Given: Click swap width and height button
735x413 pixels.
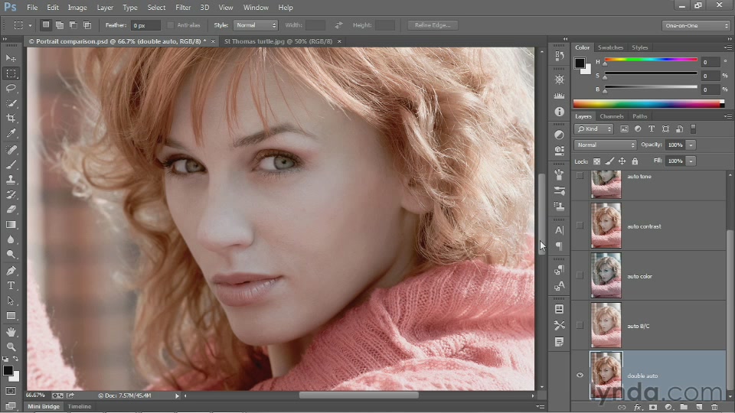Looking at the screenshot, I should click(x=338, y=25).
